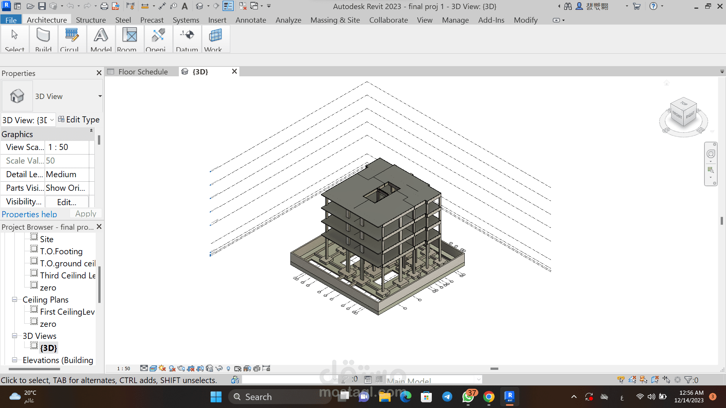Click the Reveal Hidden Elements lightbulb icon
Image resolution: width=726 pixels, height=408 pixels.
pyautogui.click(x=228, y=368)
